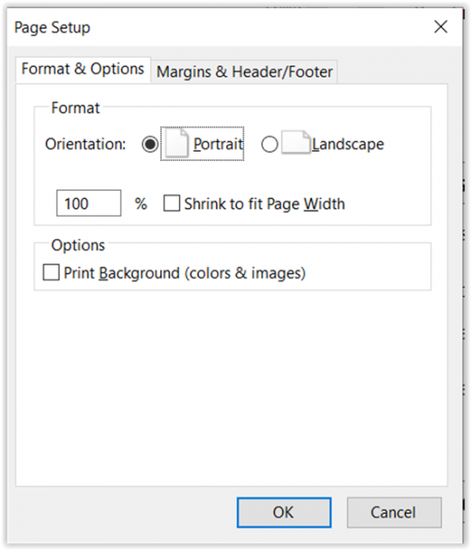Viewport: 471px width, 550px height.
Task: Switch to Margins & Header/Footer tab
Action: point(244,72)
